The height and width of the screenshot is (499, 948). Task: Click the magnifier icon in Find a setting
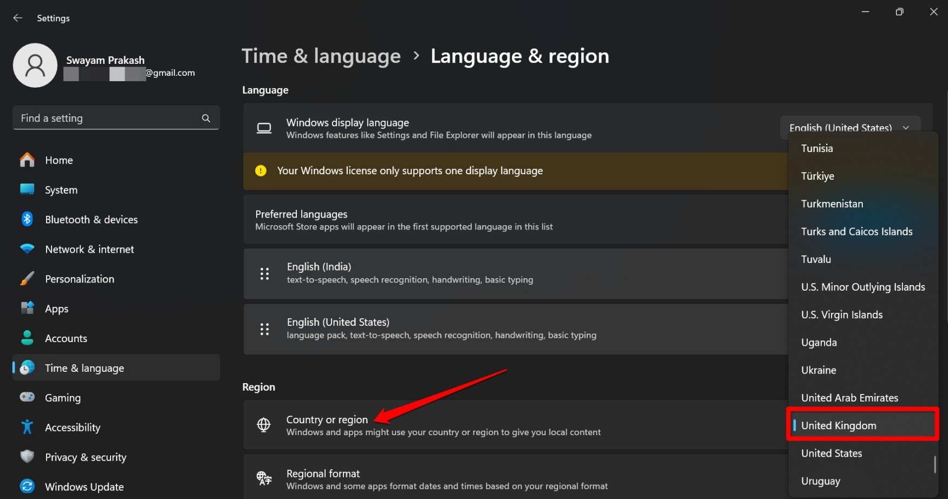pyautogui.click(x=206, y=118)
